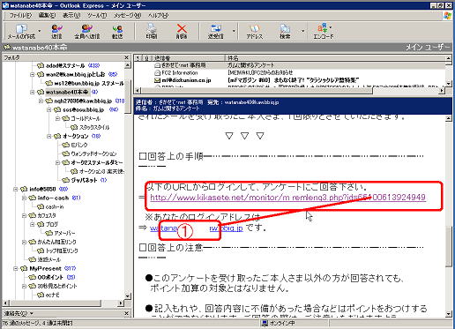Click the folder icon beside ゴールドメール

[66, 118]
